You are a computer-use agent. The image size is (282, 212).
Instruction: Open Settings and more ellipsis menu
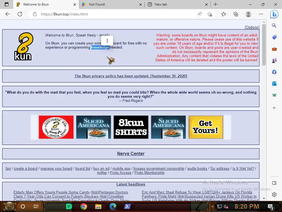(x=261, y=14)
